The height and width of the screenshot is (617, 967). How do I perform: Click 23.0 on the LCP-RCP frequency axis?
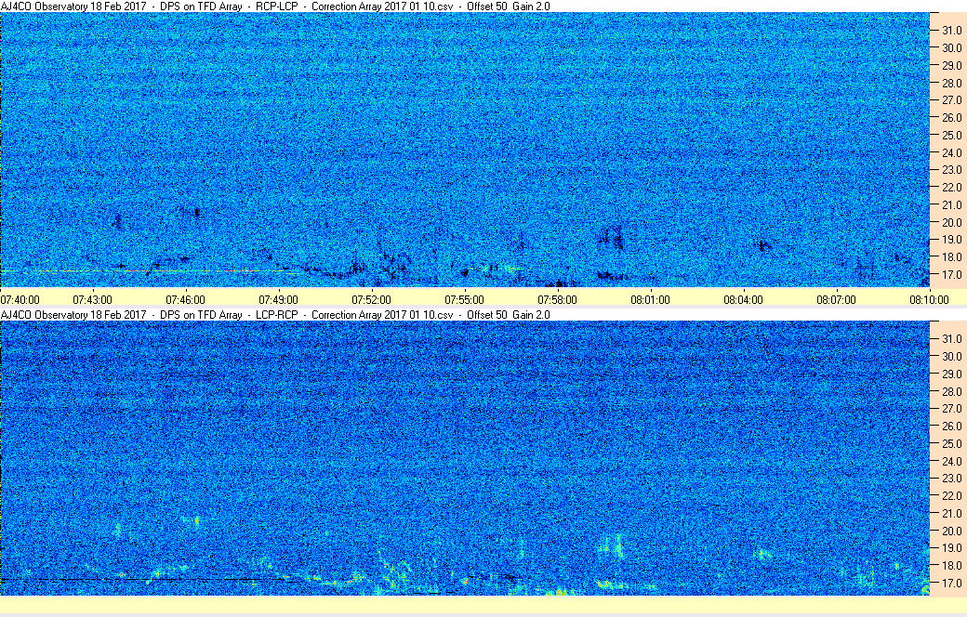tap(951, 479)
